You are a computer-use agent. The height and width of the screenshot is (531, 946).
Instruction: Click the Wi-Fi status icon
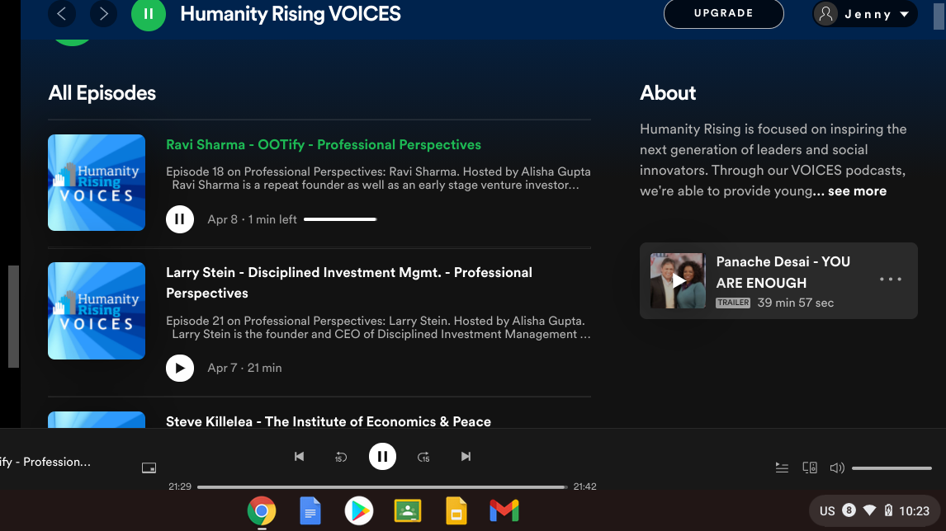coord(869,510)
